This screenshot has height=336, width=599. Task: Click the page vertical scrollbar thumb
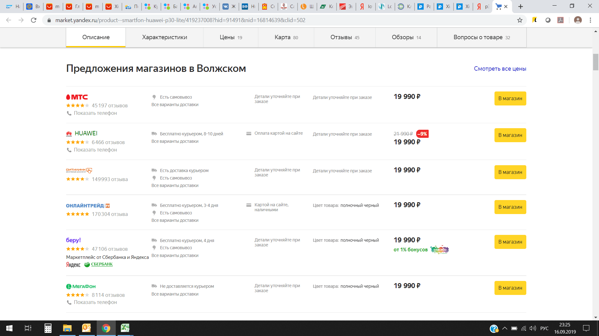click(596, 62)
